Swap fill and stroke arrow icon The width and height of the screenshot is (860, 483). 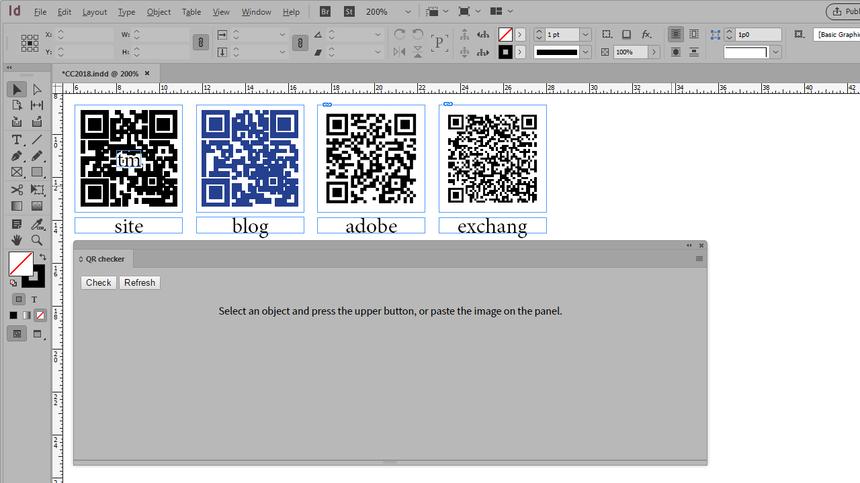tap(42, 258)
